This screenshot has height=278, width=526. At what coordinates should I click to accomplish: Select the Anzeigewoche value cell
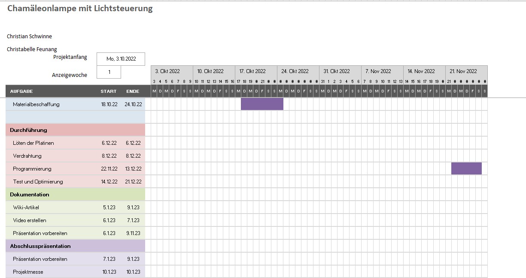(109, 72)
